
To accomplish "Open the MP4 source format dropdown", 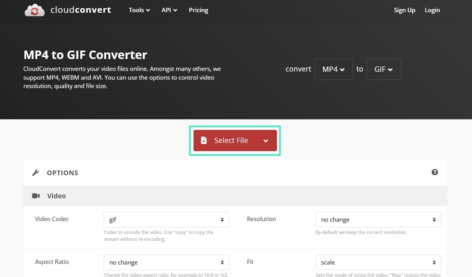I will (x=334, y=69).
